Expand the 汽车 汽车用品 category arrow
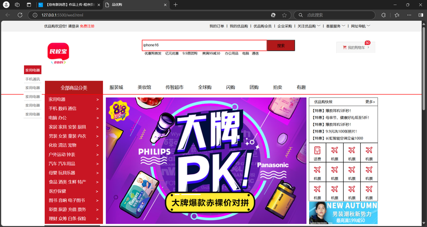This screenshot has width=427, height=227. [x=98, y=164]
